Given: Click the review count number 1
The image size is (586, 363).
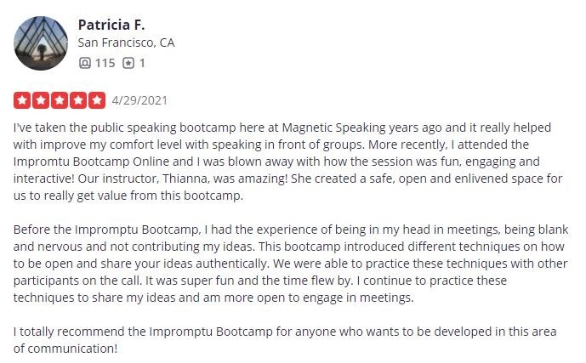Looking at the screenshot, I should [141, 63].
